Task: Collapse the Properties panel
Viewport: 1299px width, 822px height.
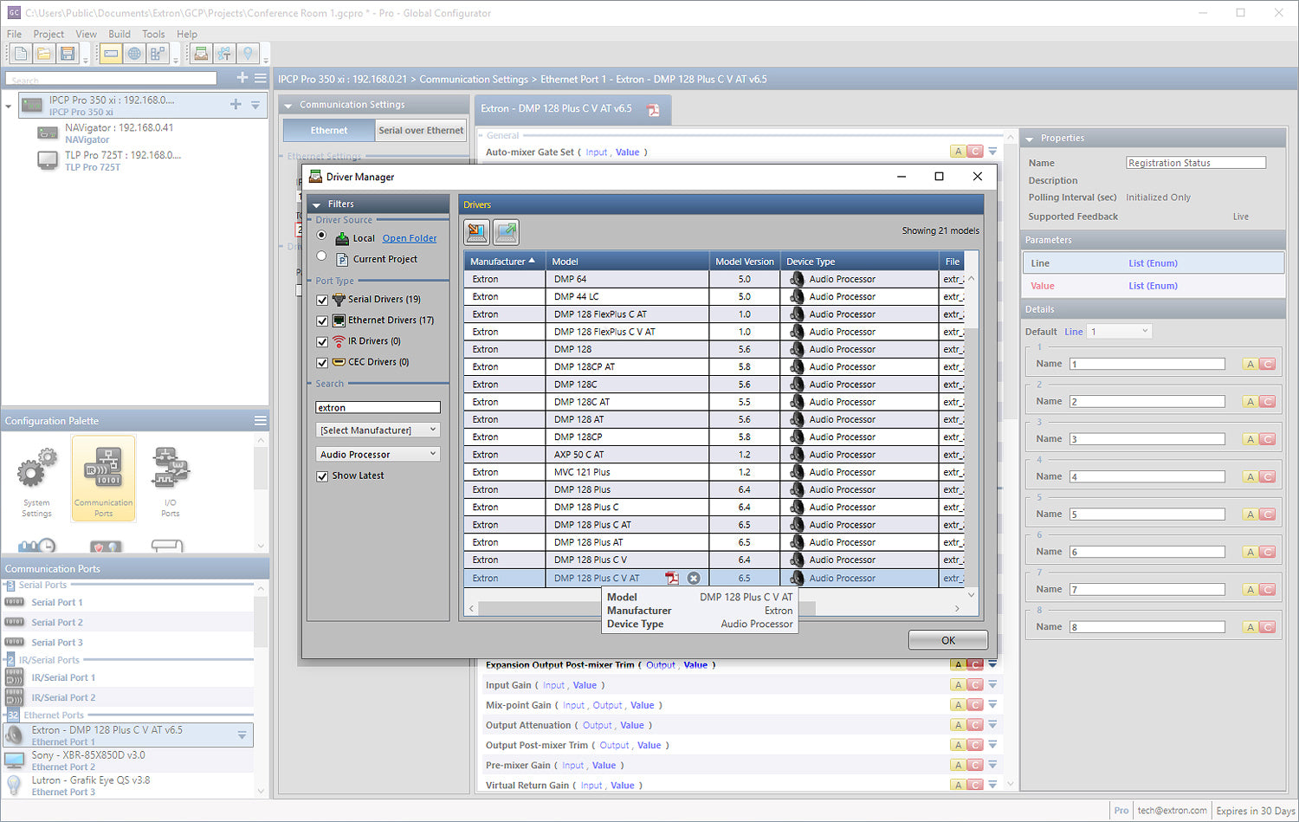Action: 1030,139
